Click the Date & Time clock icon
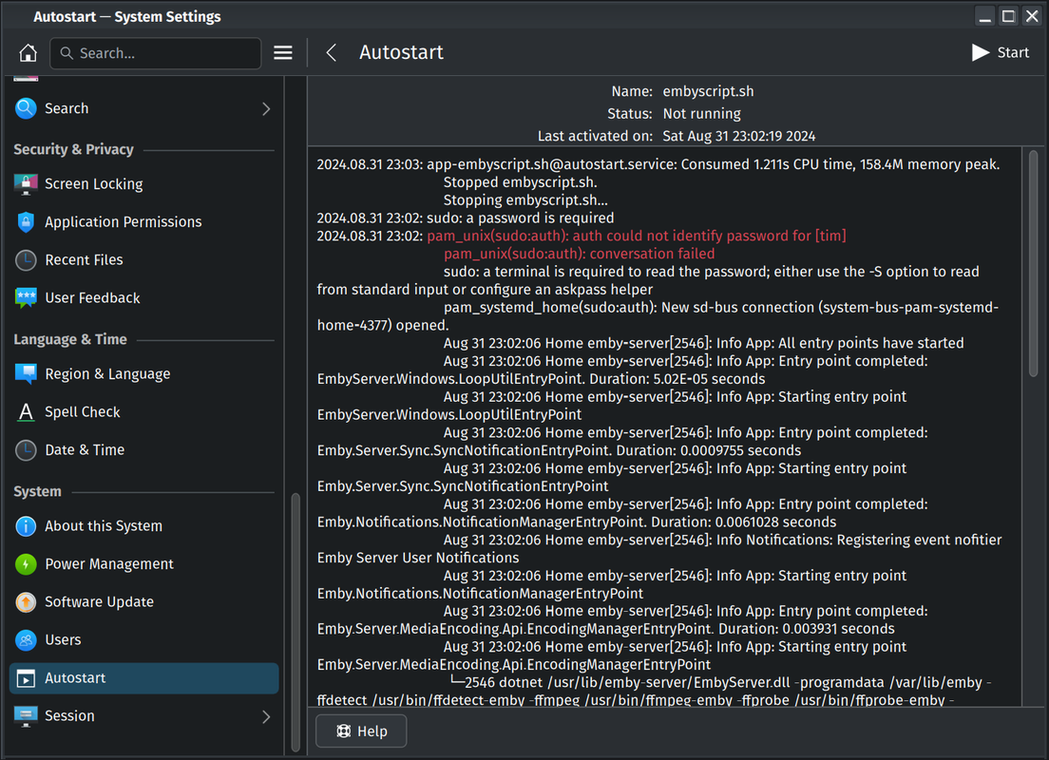1049x760 pixels. tap(26, 450)
